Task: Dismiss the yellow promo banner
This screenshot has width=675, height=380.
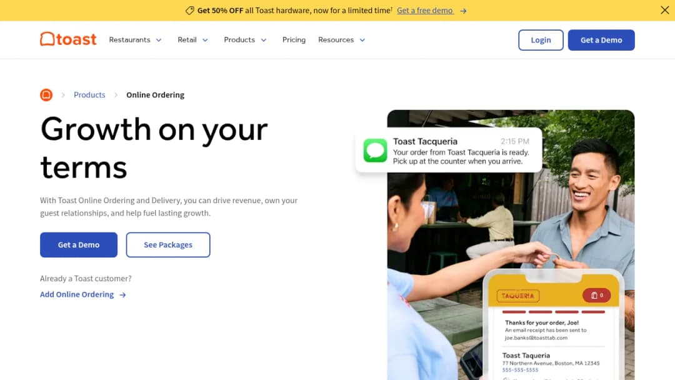Action: (x=664, y=10)
